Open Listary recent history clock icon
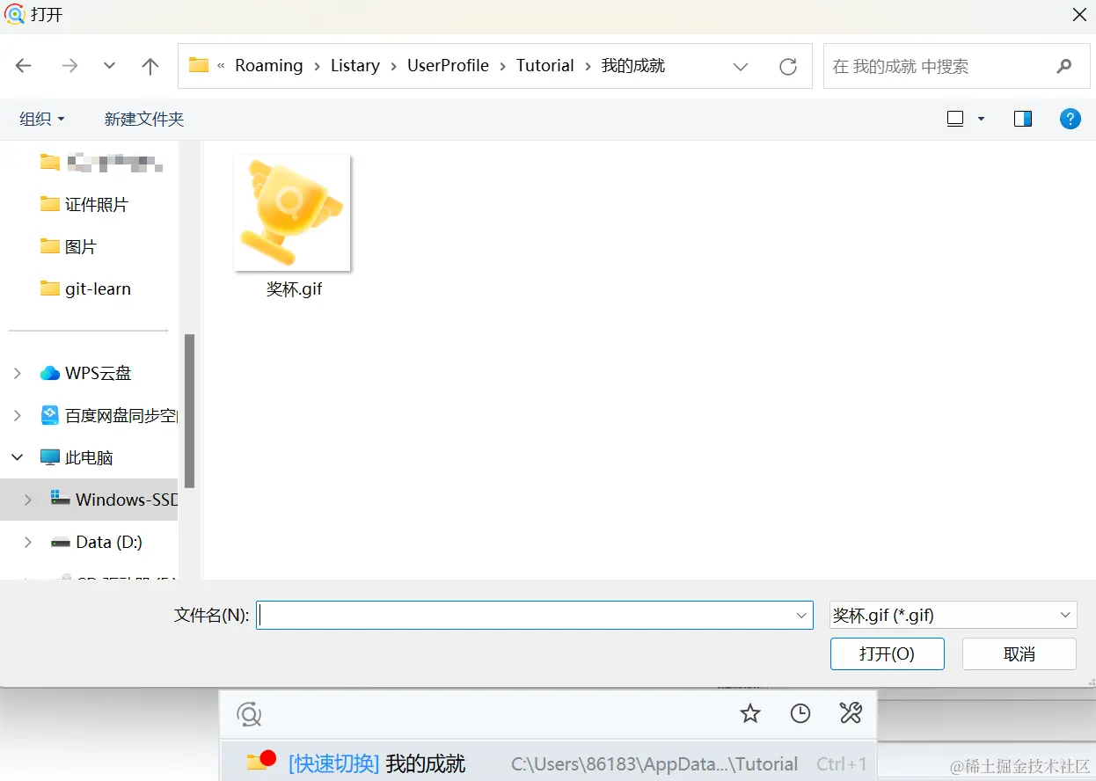 tap(800, 713)
